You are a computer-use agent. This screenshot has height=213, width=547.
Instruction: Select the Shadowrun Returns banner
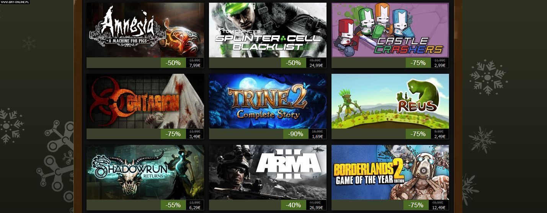tap(145, 172)
